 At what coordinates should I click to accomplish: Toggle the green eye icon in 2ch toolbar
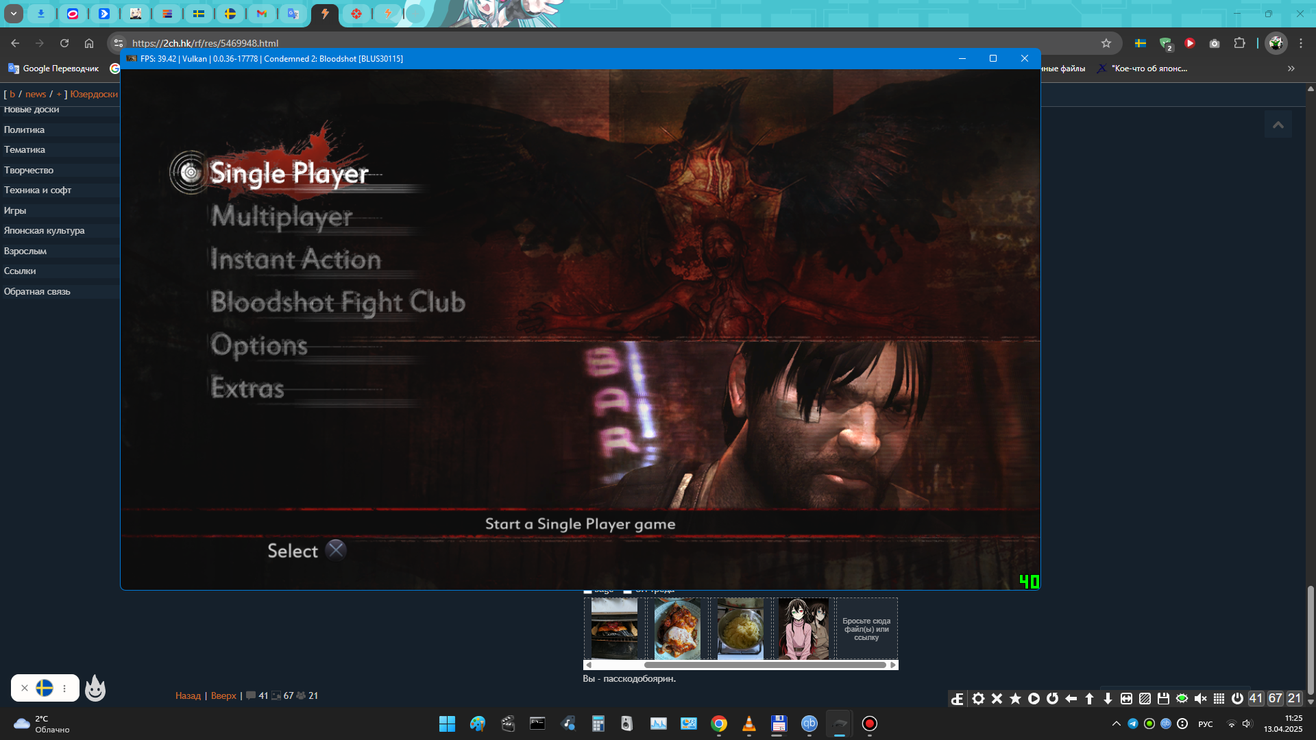click(x=1182, y=698)
